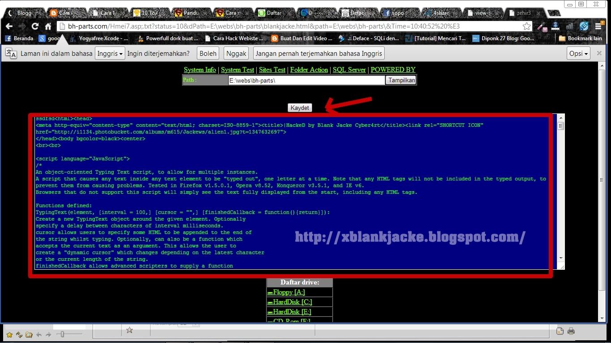Screen dimensions: 611x343
Task: Open the Chrome menu with warning badge
Action: point(598,26)
